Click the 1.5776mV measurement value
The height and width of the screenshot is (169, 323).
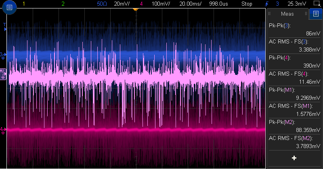308,114
